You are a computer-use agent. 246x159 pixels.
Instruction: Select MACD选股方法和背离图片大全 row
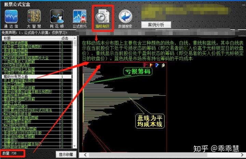[x=37, y=58]
